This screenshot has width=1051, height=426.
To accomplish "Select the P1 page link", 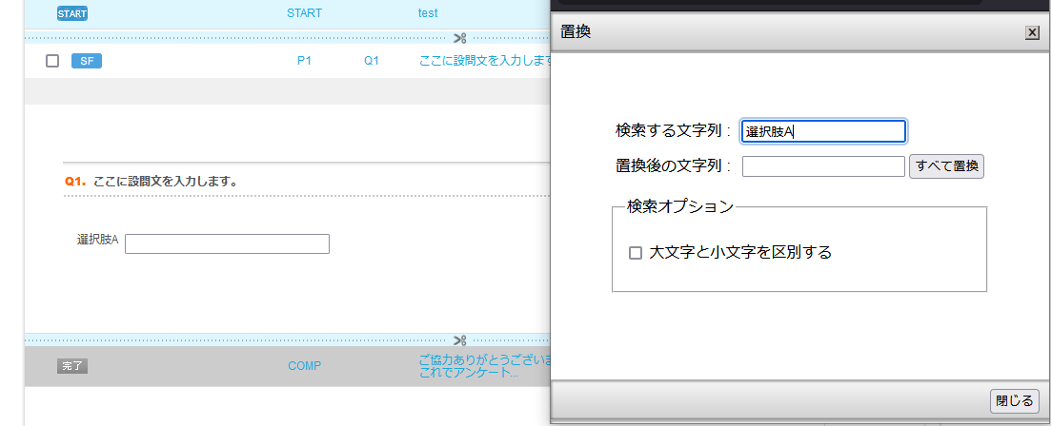I will 304,61.
